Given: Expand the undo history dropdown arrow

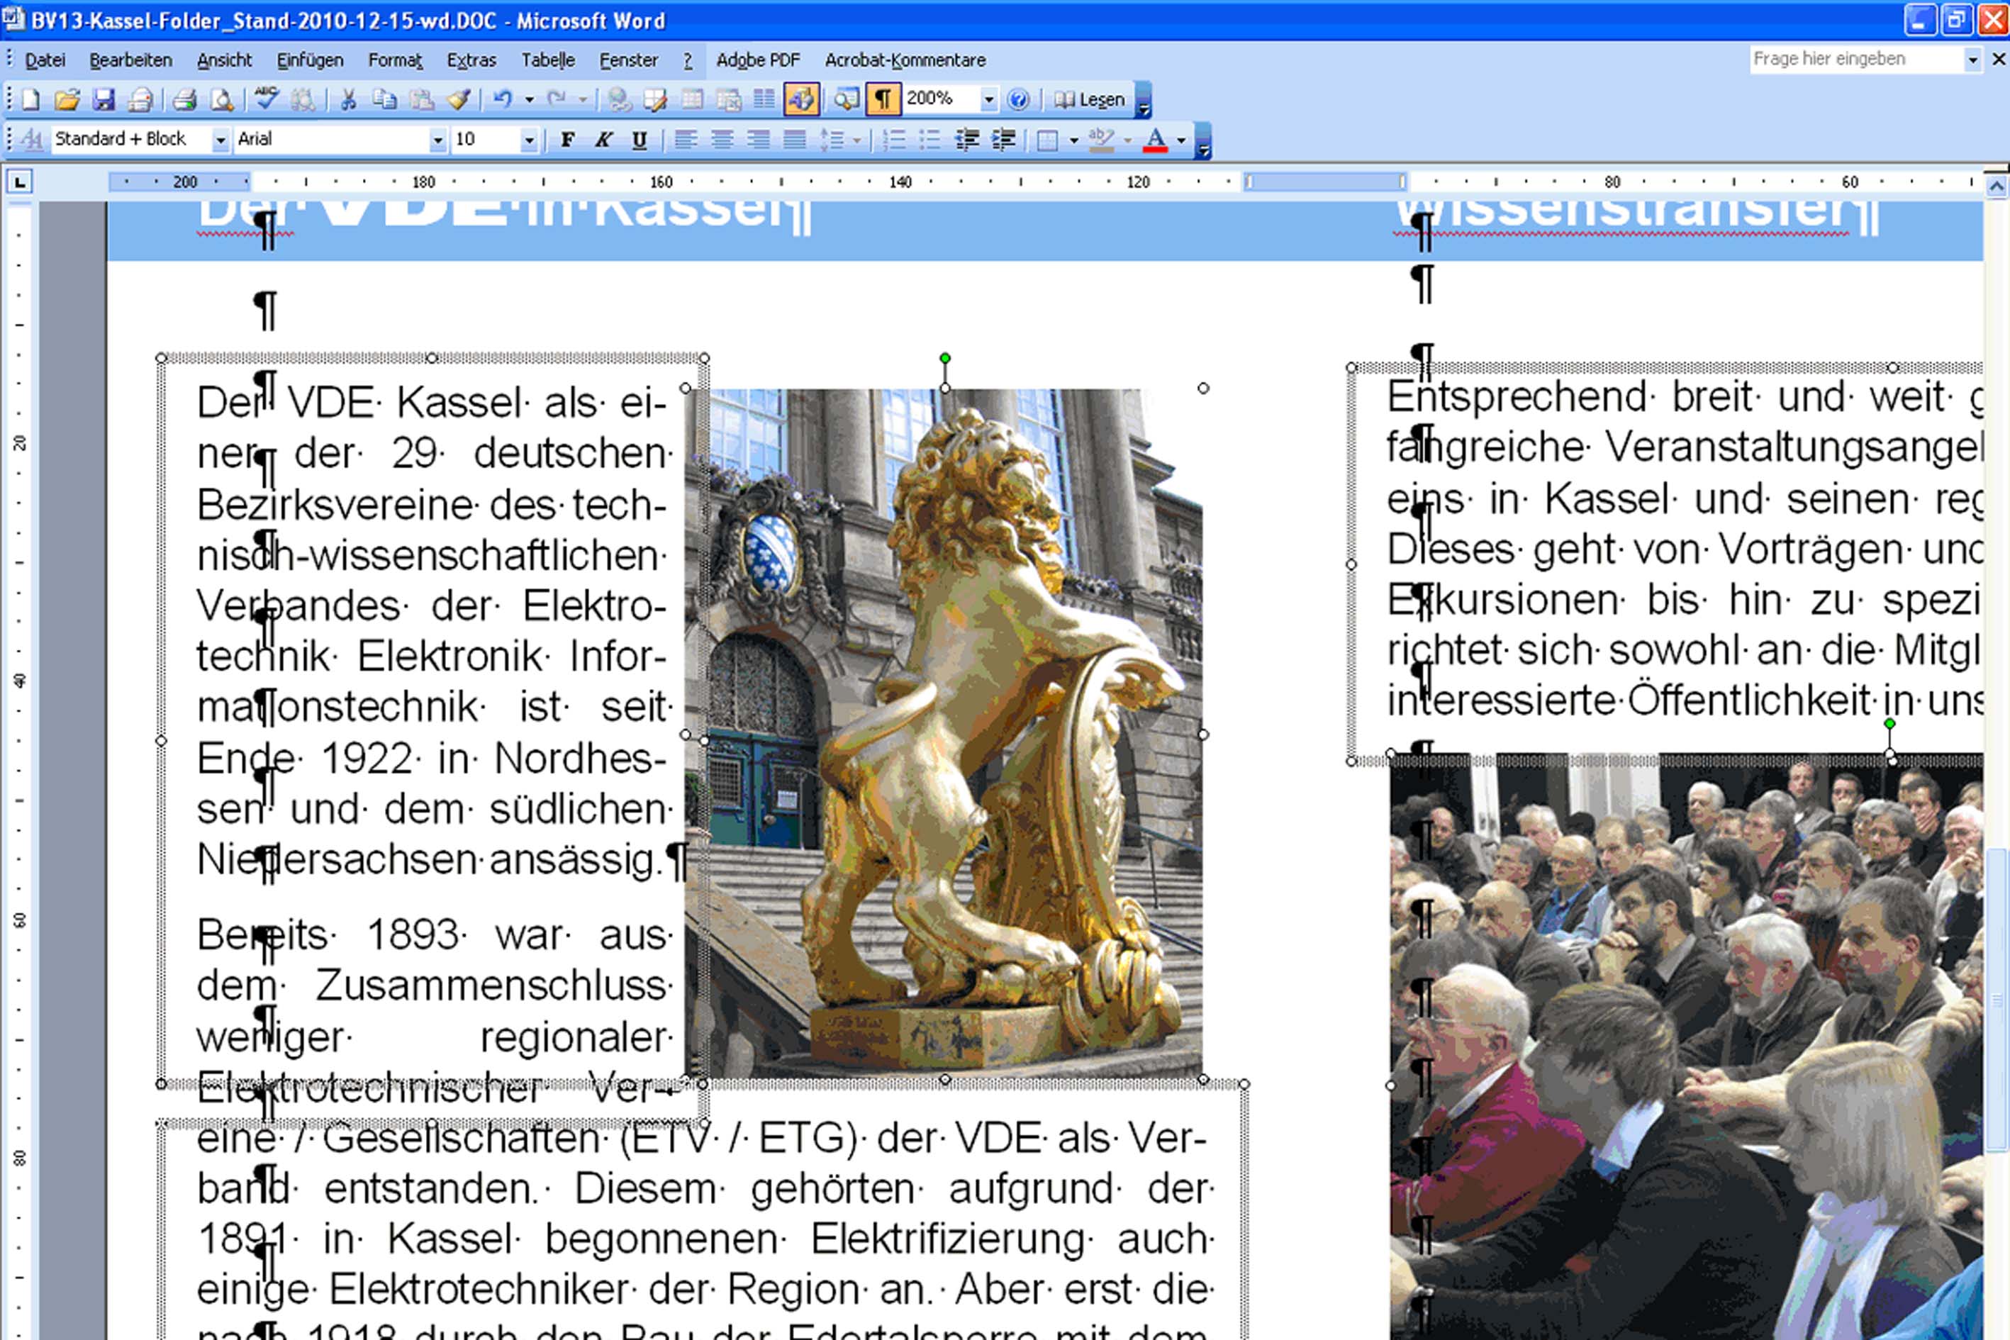Looking at the screenshot, I should pyautogui.click(x=530, y=100).
